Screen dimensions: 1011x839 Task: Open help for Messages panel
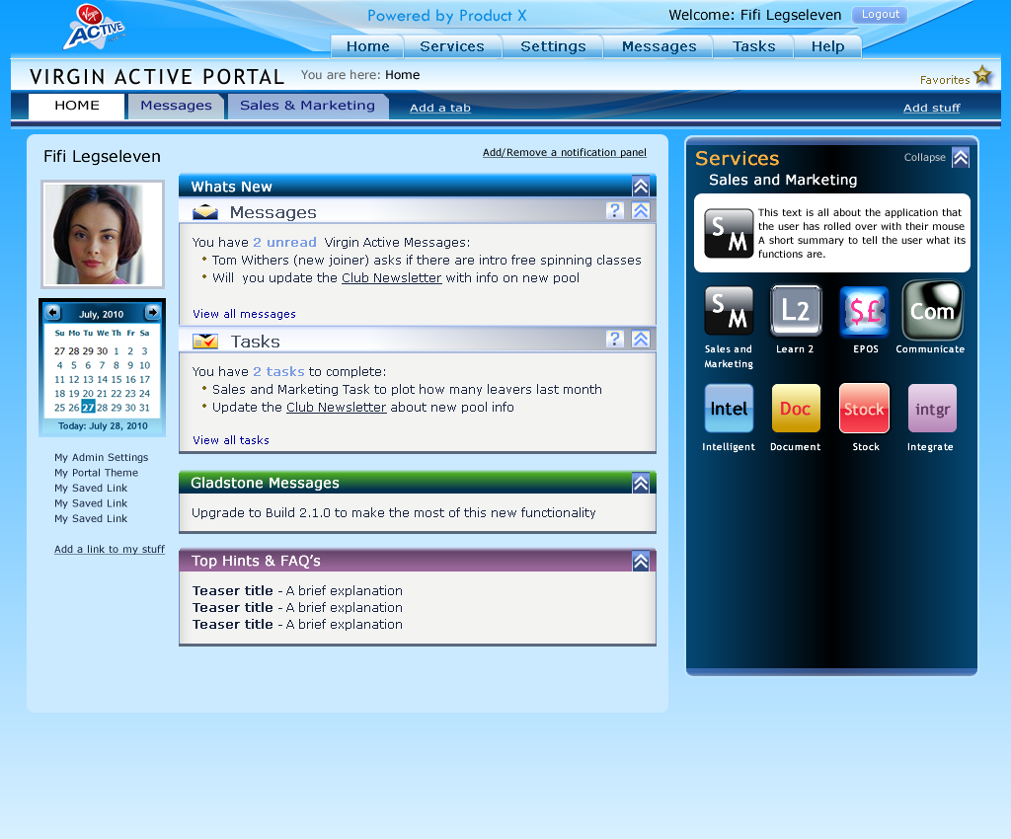(x=615, y=210)
